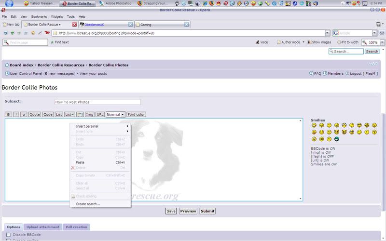Viewport: 386px width, 241px height.
Task: Open the User Control Panel link
Action: pos(26,73)
